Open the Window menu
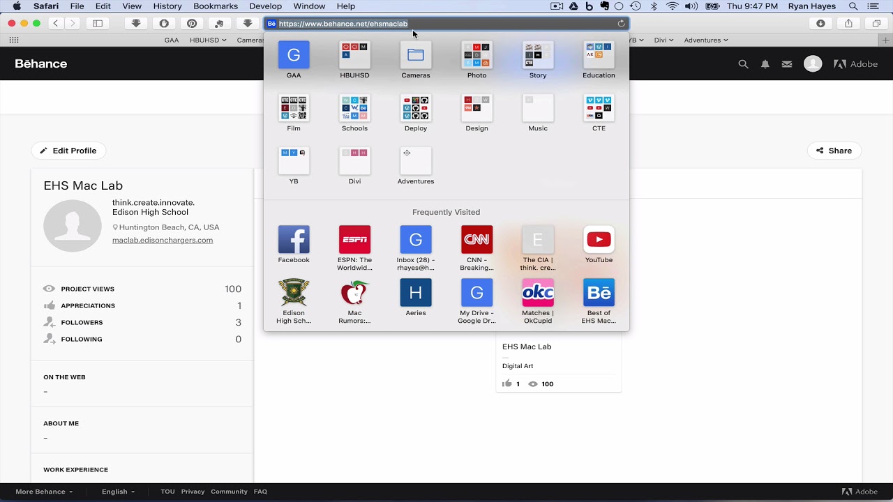This screenshot has width=893, height=502. [x=309, y=6]
